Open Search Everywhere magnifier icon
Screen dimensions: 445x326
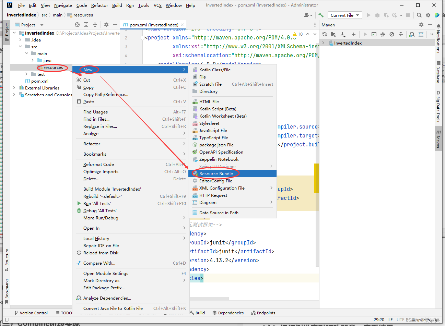pyautogui.click(x=419, y=15)
